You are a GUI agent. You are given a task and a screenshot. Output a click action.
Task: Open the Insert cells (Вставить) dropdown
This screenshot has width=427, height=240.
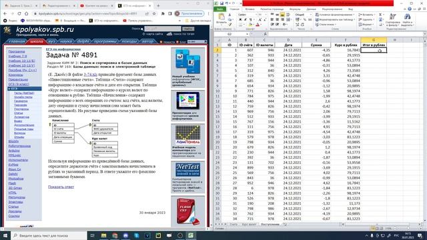click(367, 15)
